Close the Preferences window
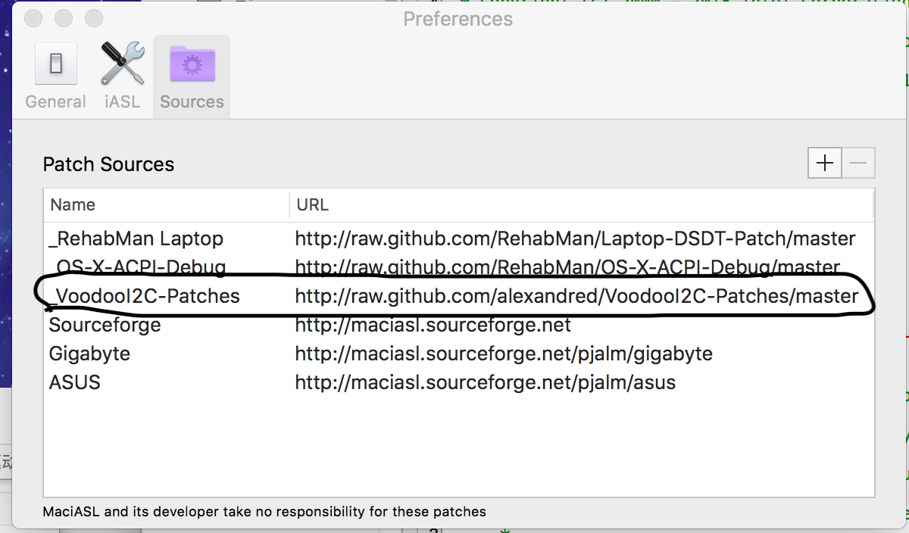909x533 pixels. pos(34,18)
